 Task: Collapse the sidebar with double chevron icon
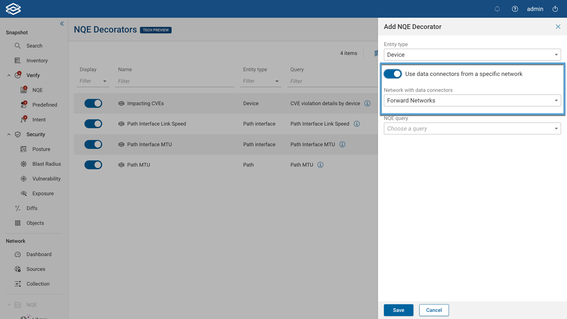pos(62,24)
